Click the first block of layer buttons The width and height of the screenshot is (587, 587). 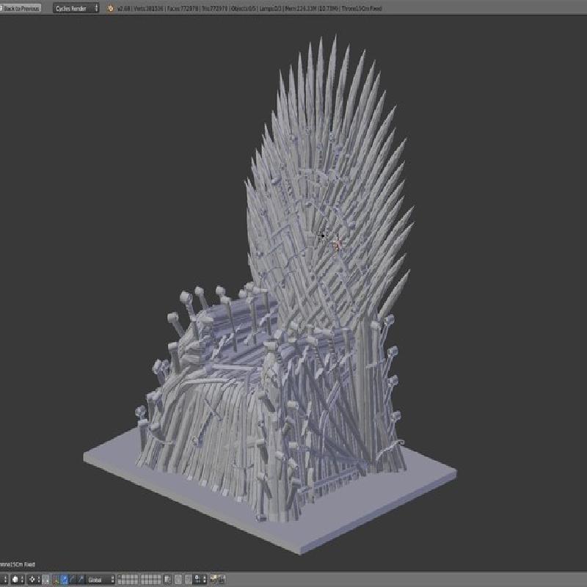[128, 580]
